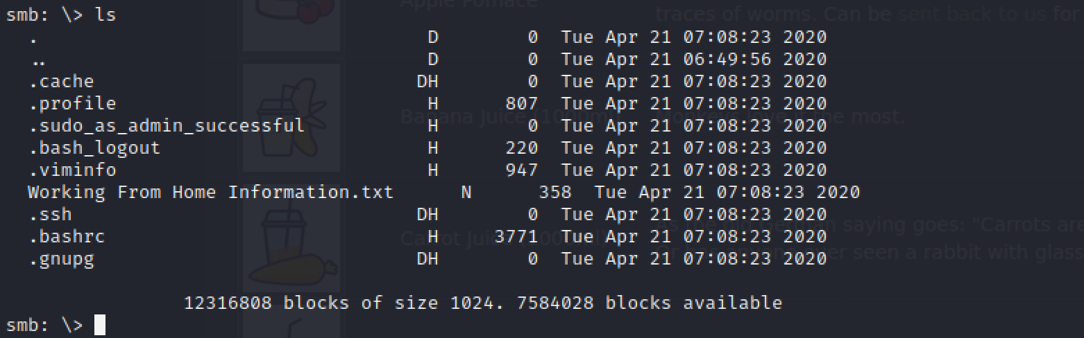Select the .ssh directory entry
This screenshot has width=1084, height=338.
tap(50, 214)
